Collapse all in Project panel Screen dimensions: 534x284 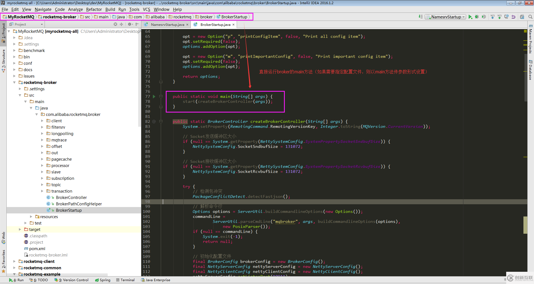coord(121,24)
